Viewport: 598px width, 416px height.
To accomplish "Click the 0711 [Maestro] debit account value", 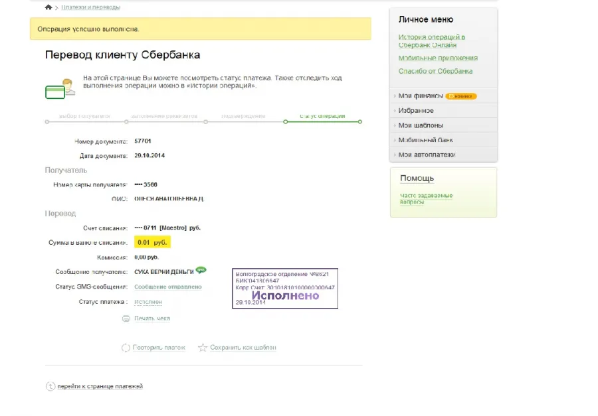I will pos(167,228).
